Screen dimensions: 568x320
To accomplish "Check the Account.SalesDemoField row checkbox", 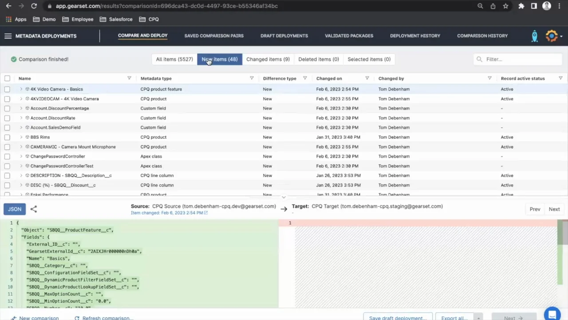I will (7, 127).
